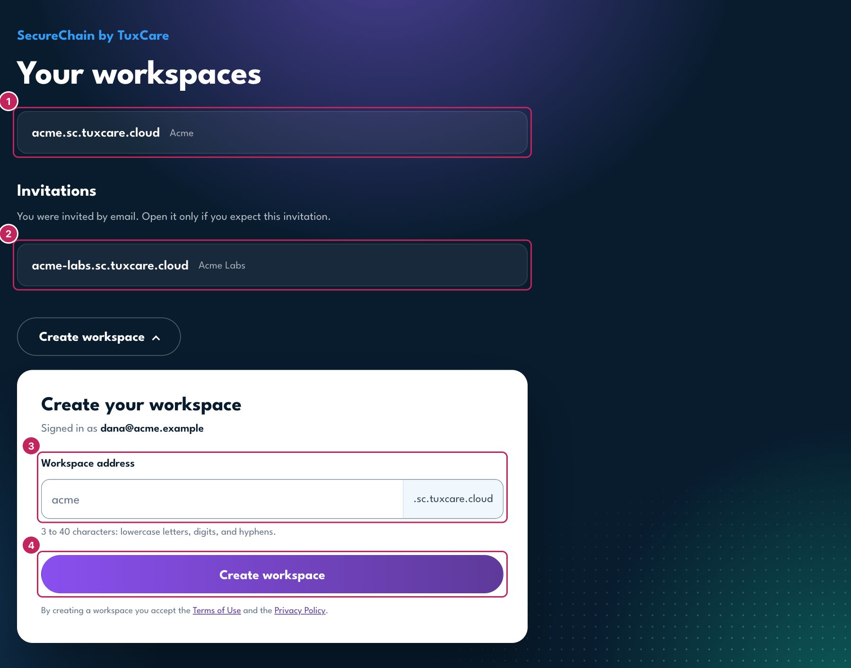Open the acme-labs.sc.tuxcare.cloud invitation
Screen dimensions: 851x668
pos(272,265)
